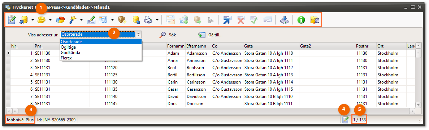This screenshot has width=429, height=130.
Task: Click the package with tag icon
Action: [122, 20]
